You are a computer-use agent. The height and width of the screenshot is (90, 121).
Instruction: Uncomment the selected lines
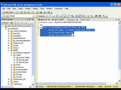click(x=92, y=16)
